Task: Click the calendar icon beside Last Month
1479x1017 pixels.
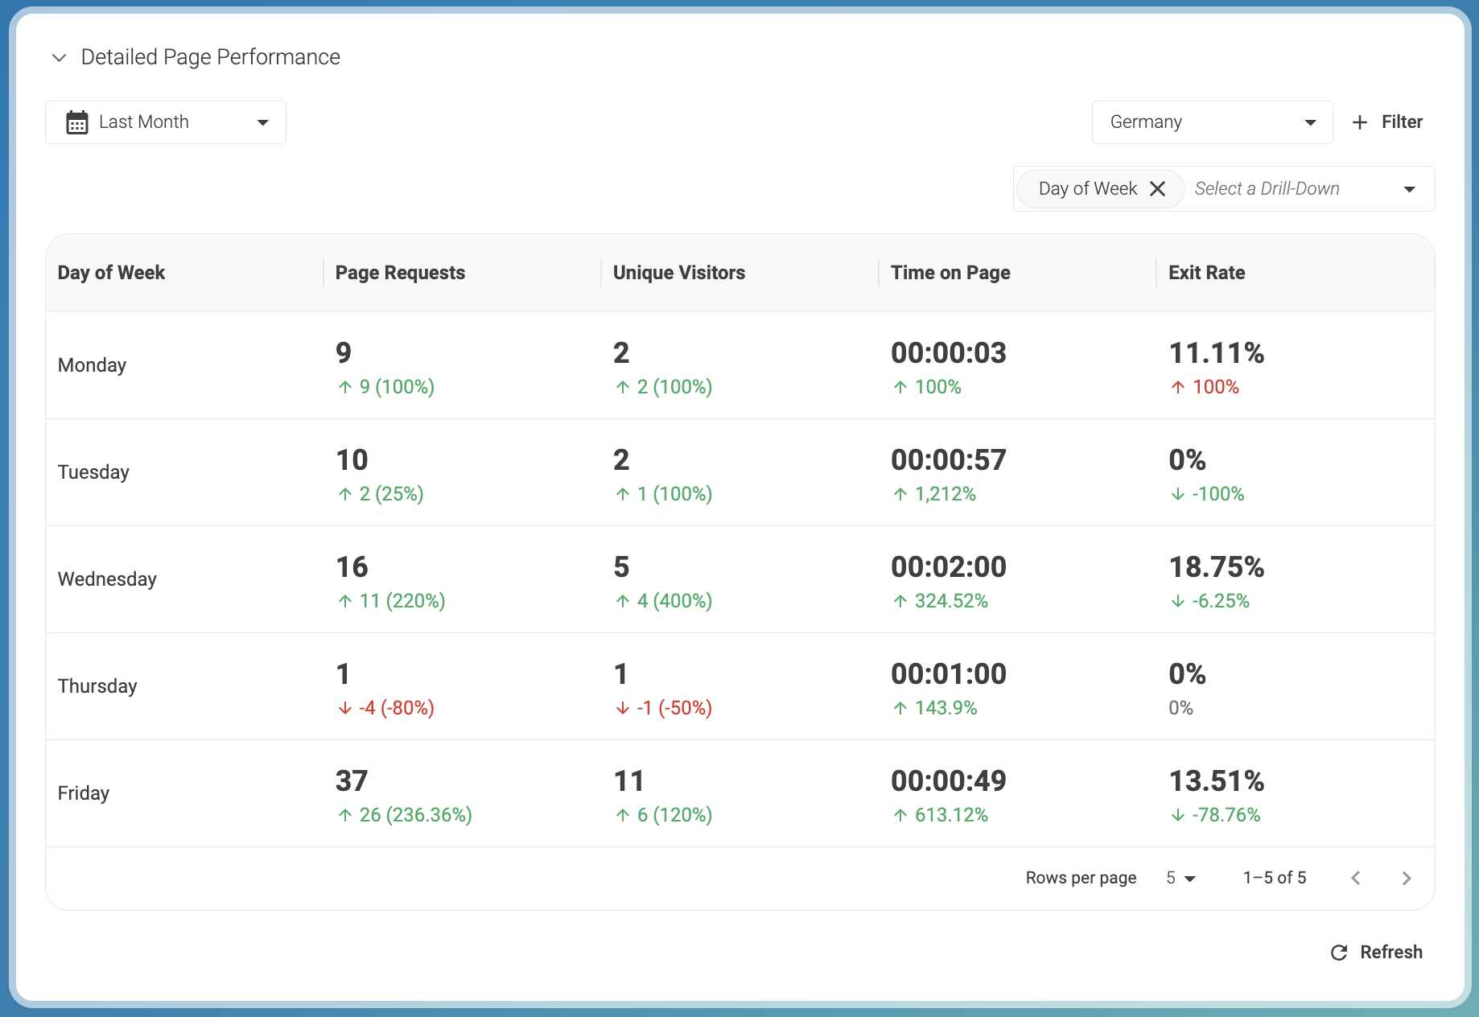Action: [x=77, y=122]
